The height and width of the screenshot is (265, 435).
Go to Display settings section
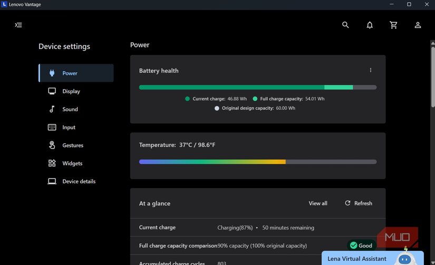71,91
